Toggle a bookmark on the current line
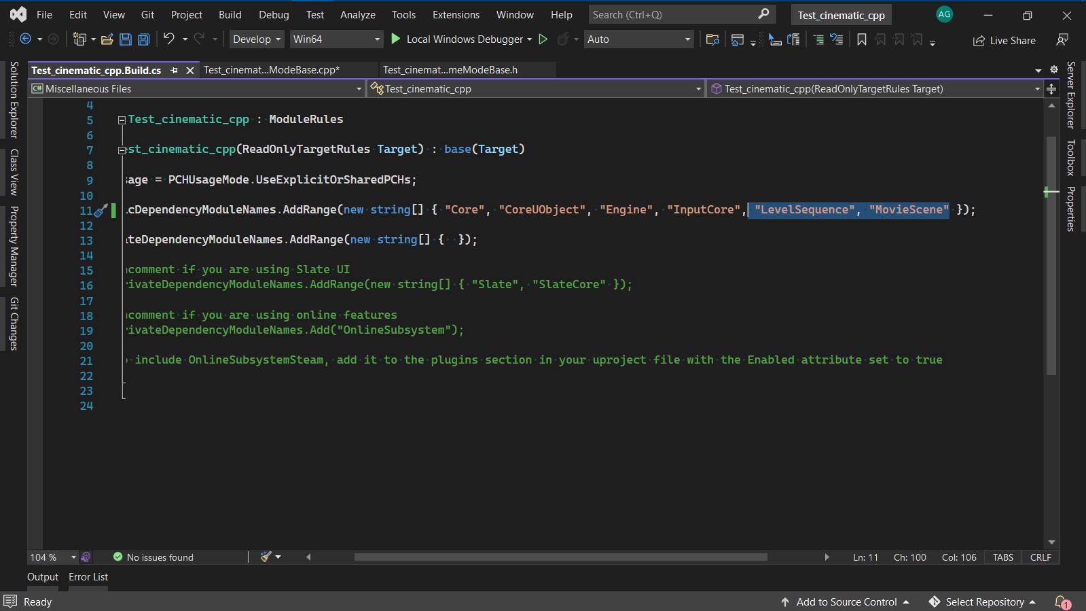 862,39
